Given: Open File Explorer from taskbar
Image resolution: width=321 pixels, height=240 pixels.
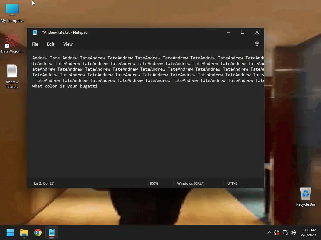Looking at the screenshot, I should pos(24,232).
